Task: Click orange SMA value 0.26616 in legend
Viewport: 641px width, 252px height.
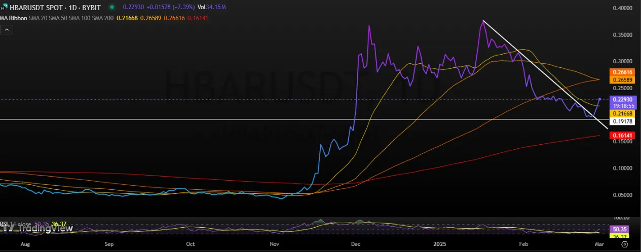Action: [x=173, y=18]
